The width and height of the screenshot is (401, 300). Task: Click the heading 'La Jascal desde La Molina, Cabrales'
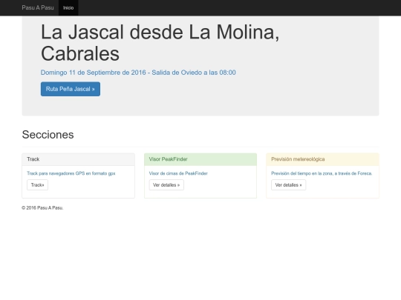(160, 43)
